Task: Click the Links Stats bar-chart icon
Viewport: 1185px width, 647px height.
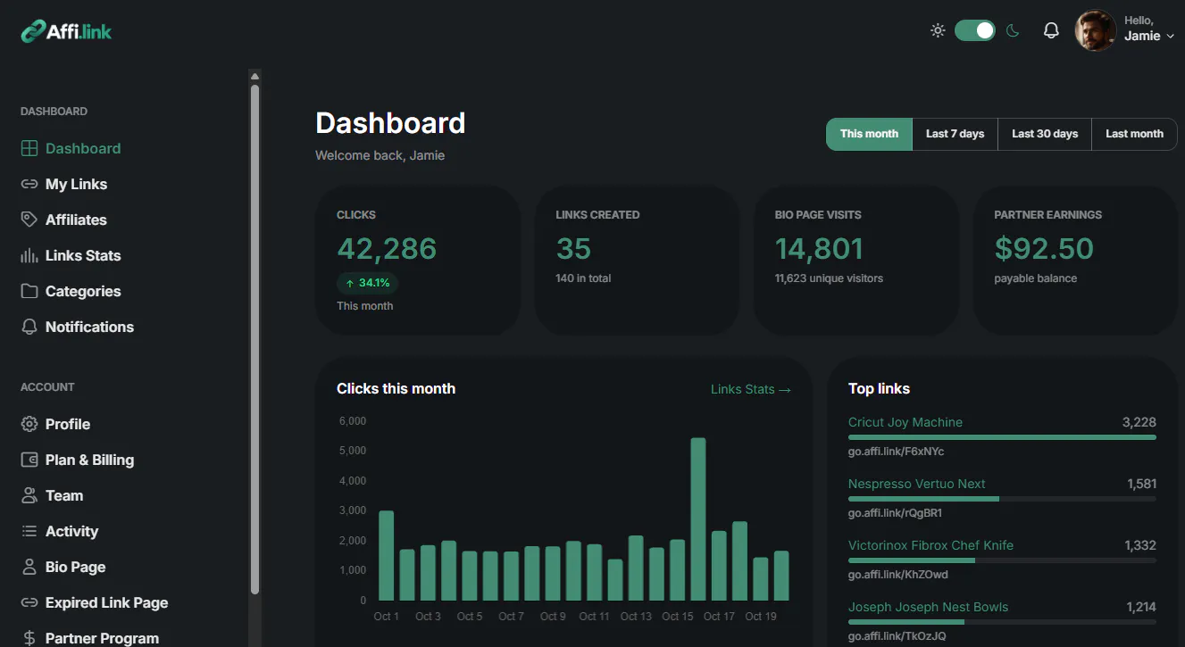Action: (29, 255)
